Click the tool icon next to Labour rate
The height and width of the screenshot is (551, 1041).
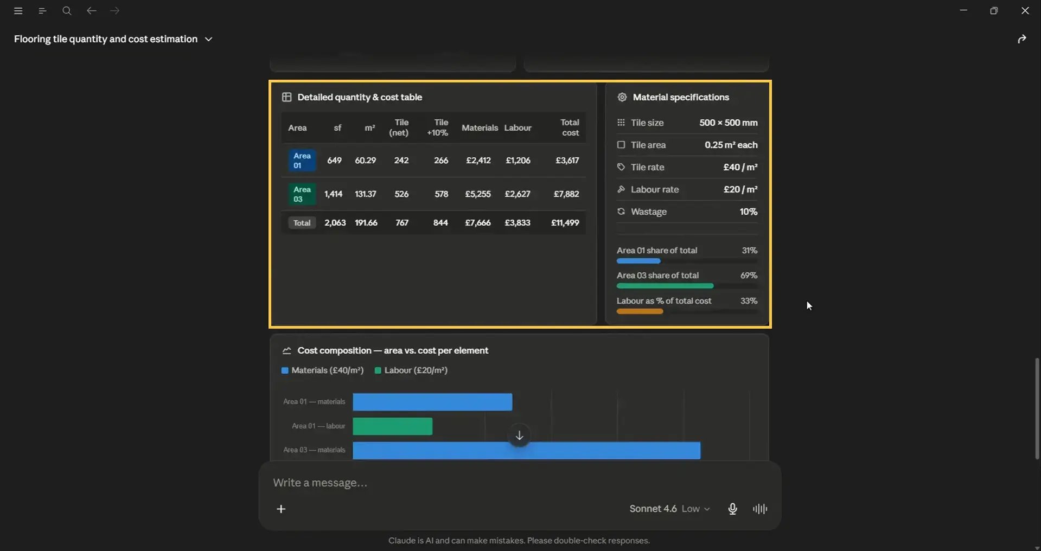coord(621,189)
